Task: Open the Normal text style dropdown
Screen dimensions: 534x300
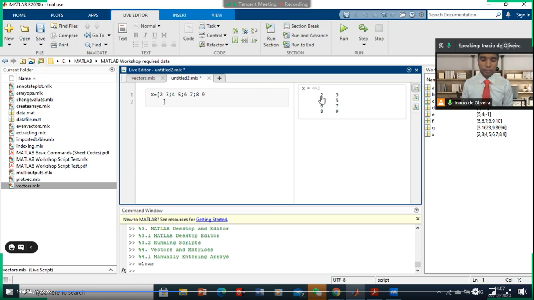Action: click(150, 26)
